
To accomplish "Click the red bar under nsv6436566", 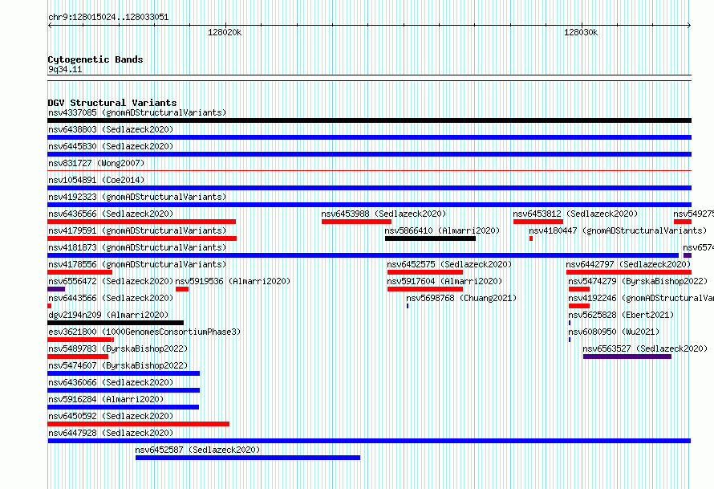I will [x=142, y=222].
